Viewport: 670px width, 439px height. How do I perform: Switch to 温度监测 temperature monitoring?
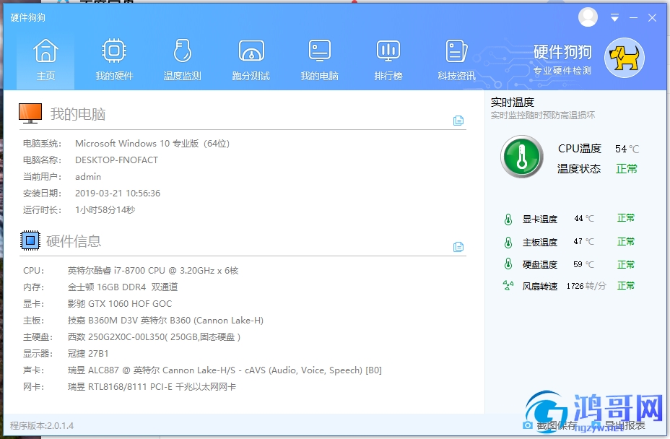183,60
